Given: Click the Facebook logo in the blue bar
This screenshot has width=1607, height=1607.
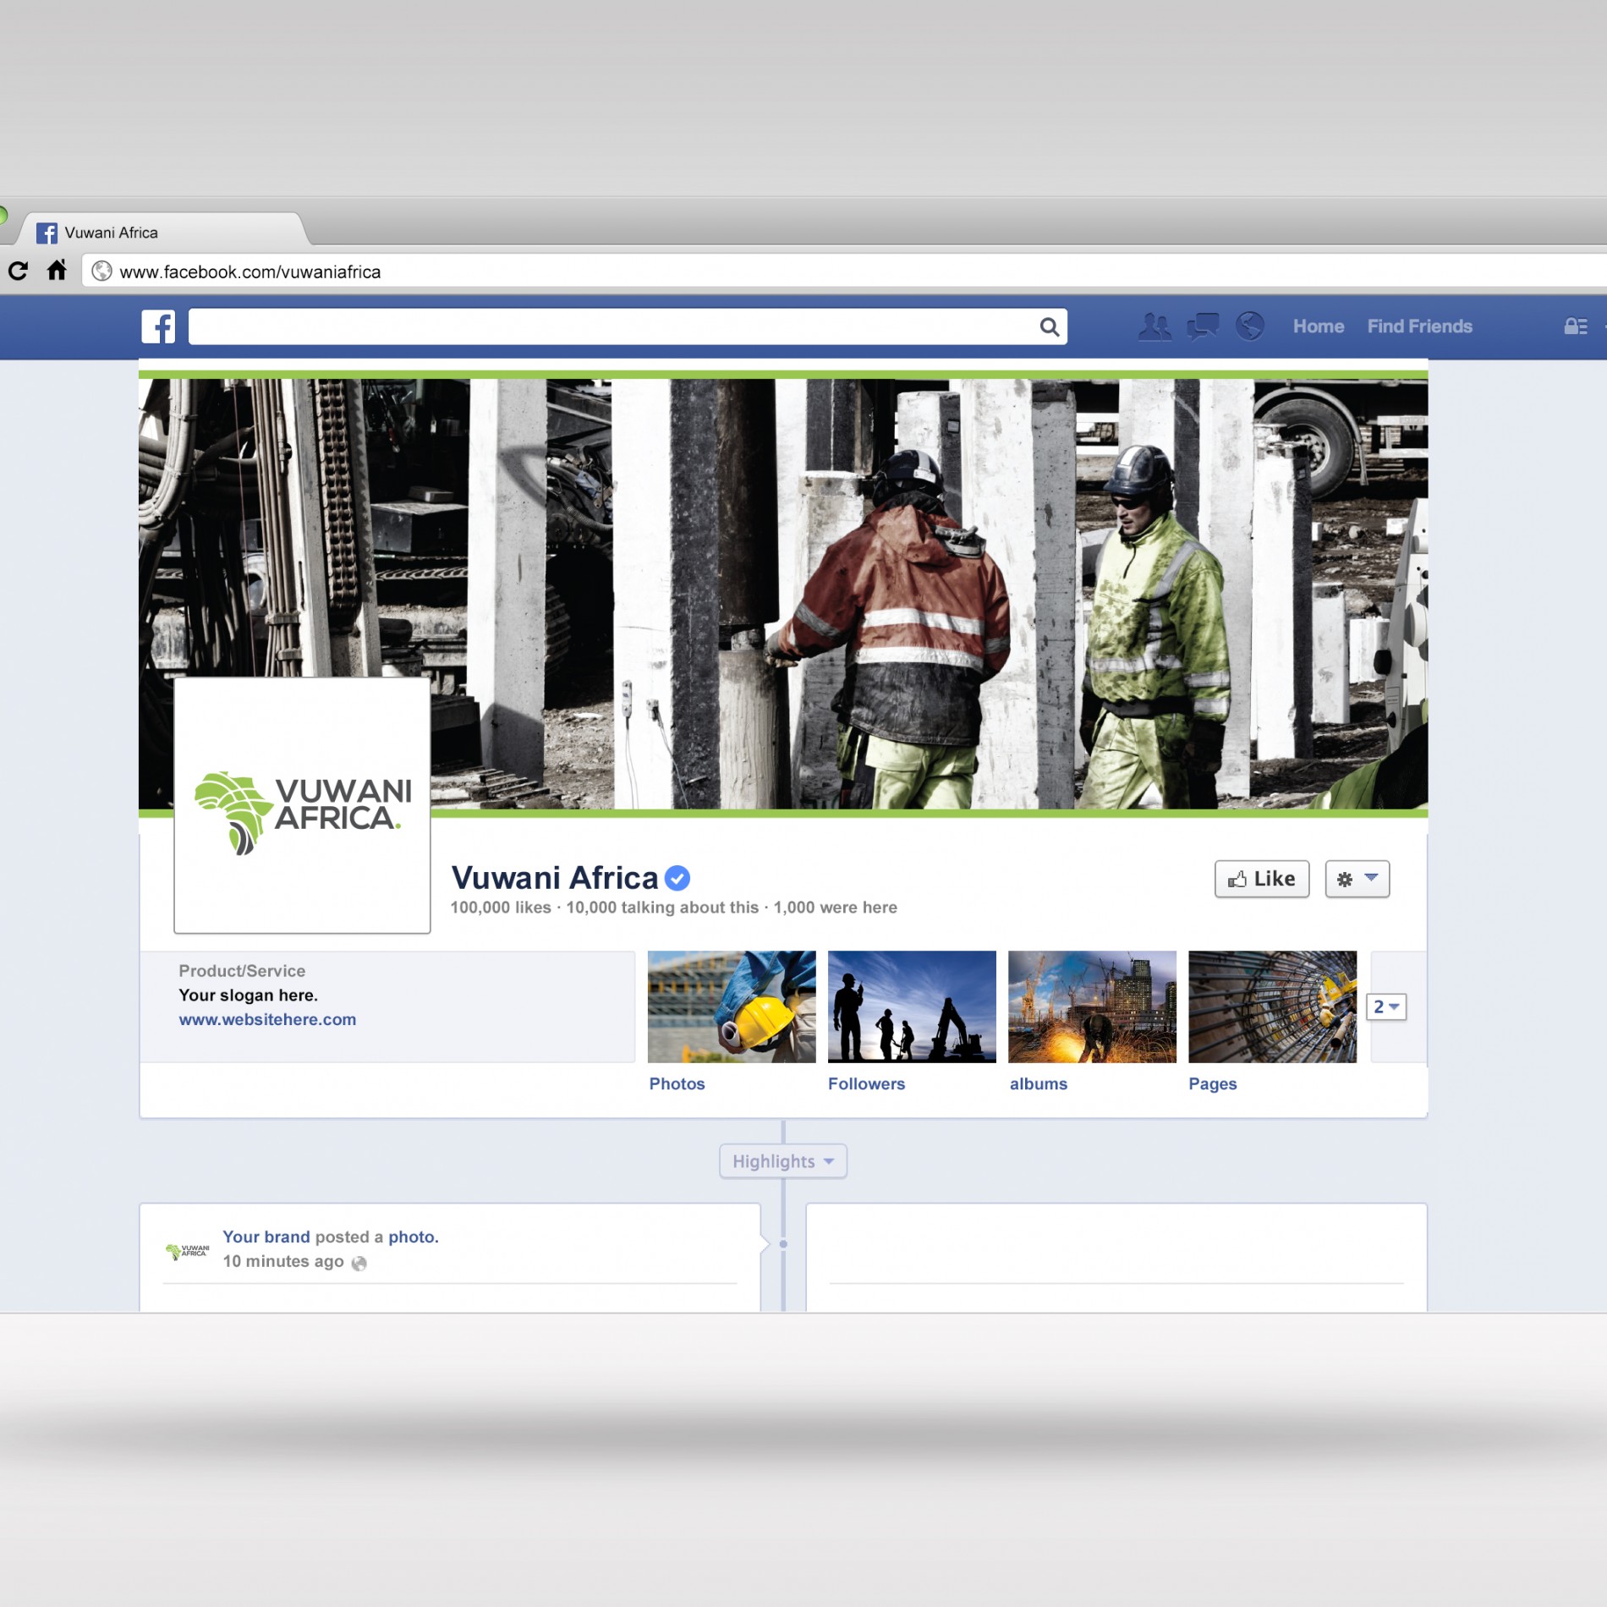Looking at the screenshot, I should [158, 326].
